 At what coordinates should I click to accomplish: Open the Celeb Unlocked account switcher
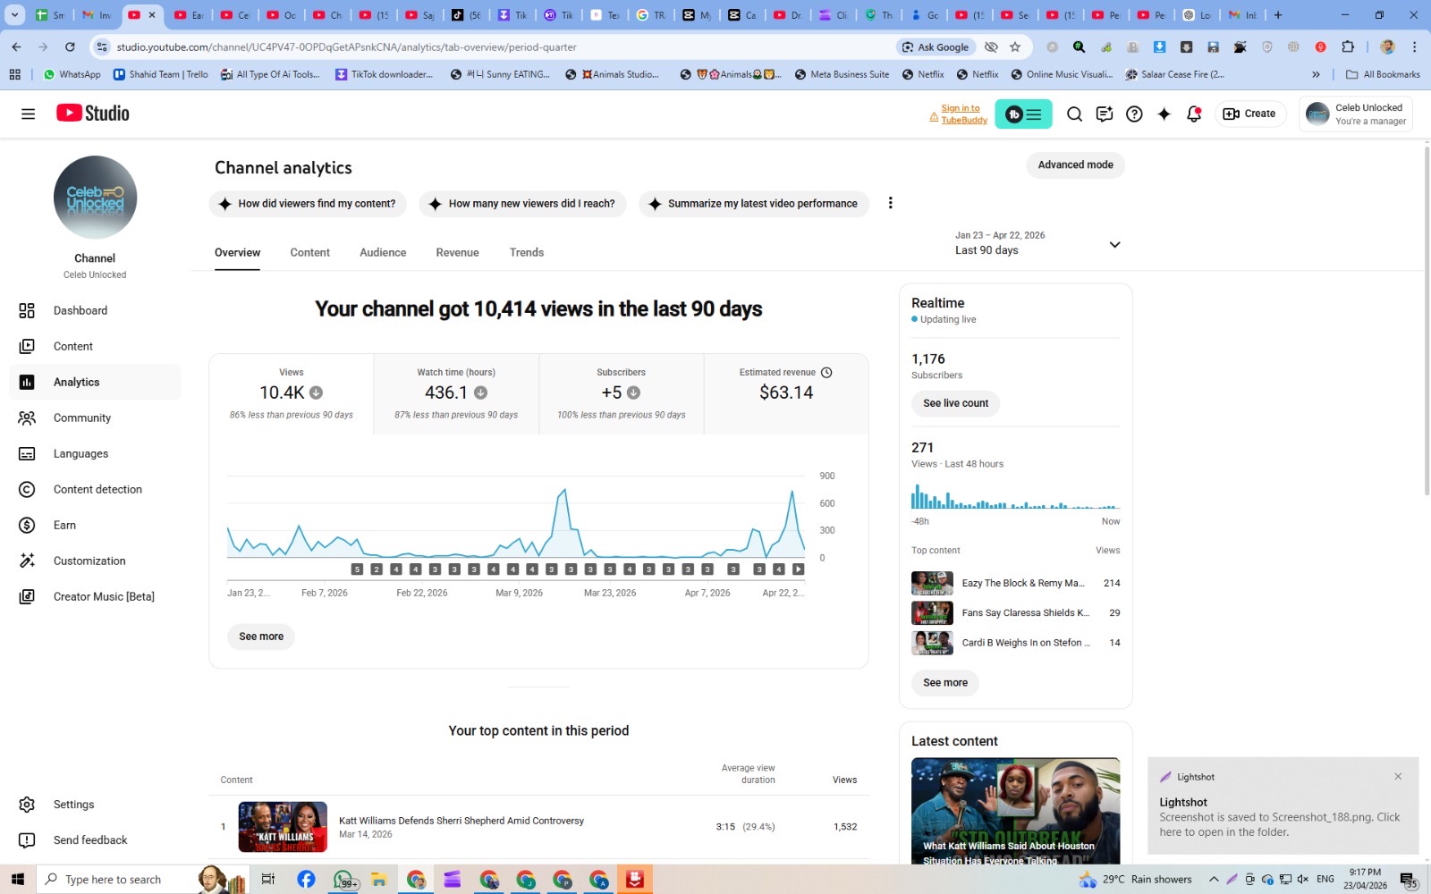1356,114
